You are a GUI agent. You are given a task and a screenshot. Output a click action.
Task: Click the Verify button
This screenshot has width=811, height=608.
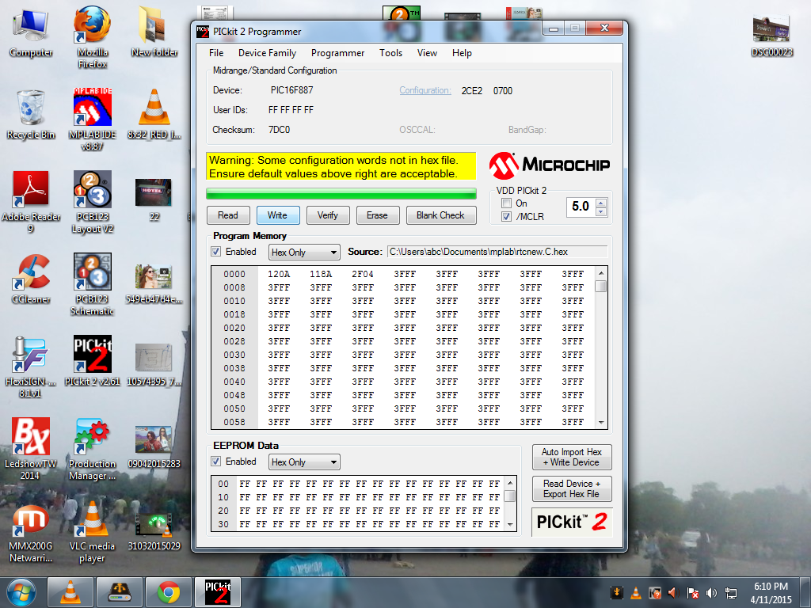(x=328, y=215)
